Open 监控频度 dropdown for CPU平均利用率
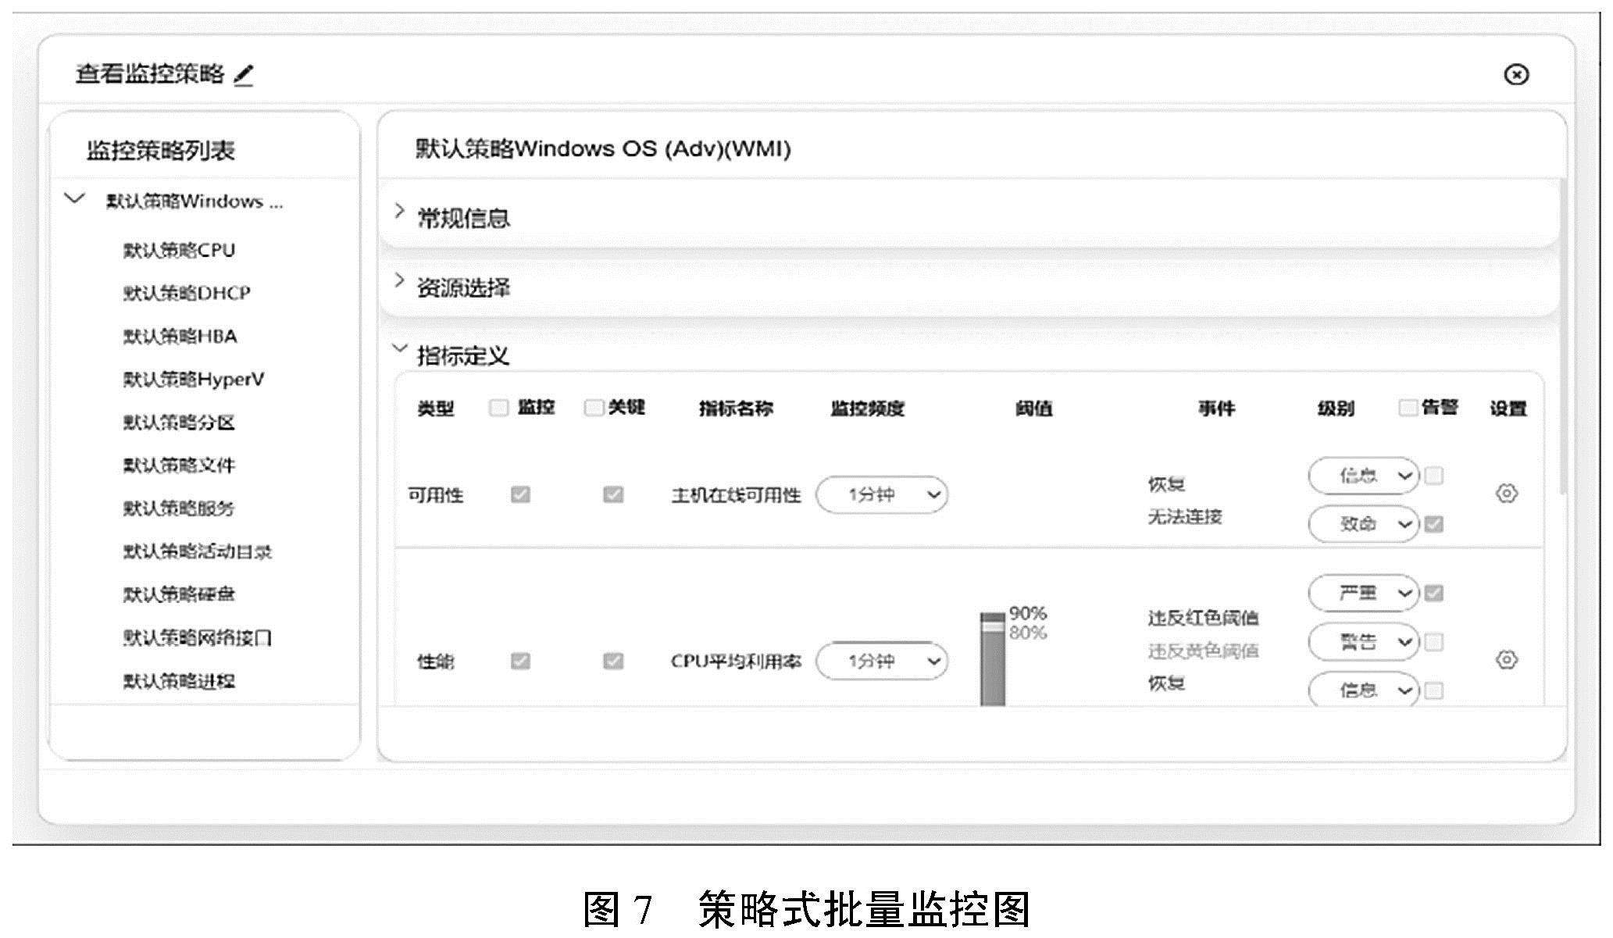 882,661
